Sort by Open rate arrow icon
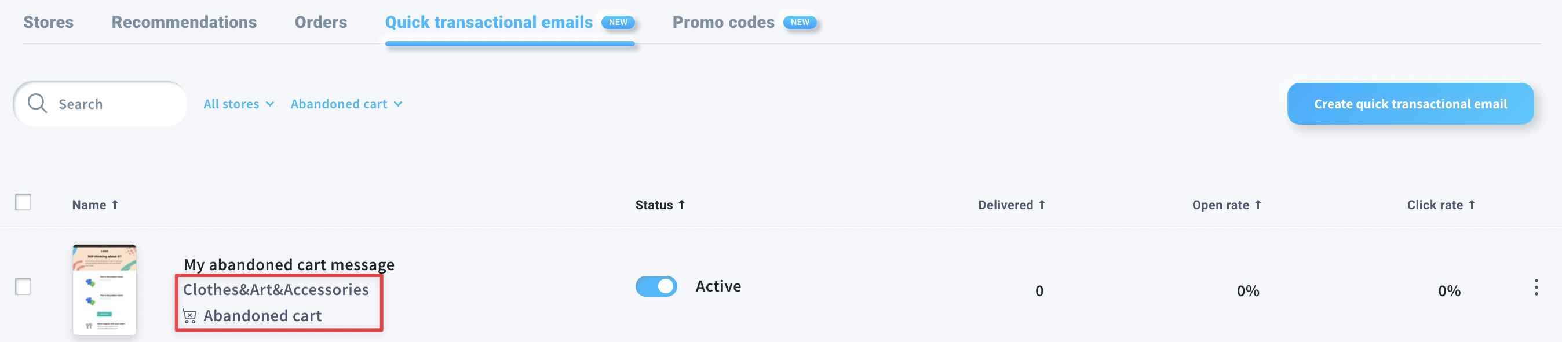Viewport: 1562px width, 342px height. point(1258,205)
